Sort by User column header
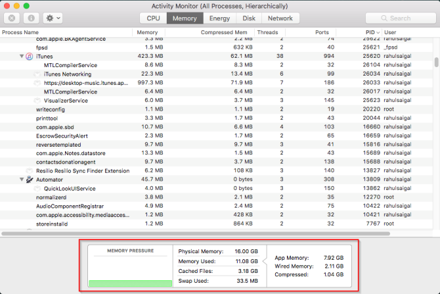 [408, 32]
